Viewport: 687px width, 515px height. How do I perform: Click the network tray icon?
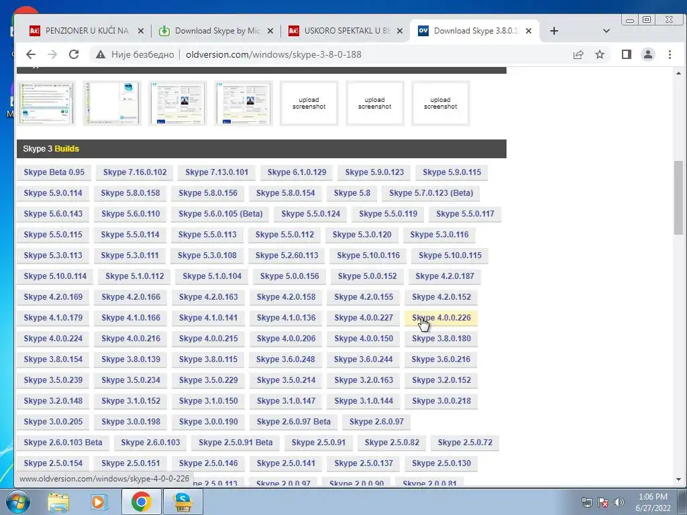pos(586,502)
